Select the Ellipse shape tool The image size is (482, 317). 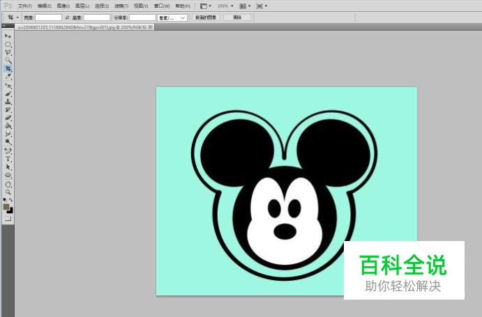pyautogui.click(x=8, y=175)
